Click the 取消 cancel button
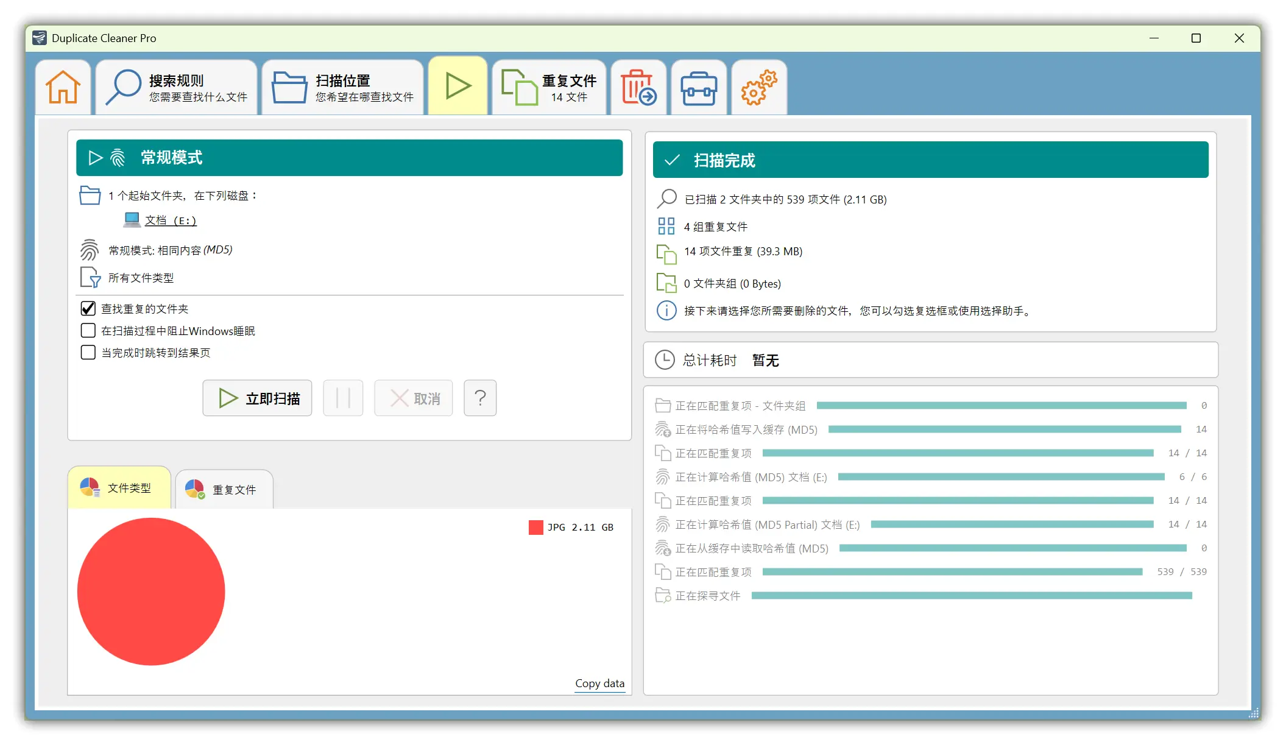This screenshot has width=1286, height=745. (x=414, y=398)
